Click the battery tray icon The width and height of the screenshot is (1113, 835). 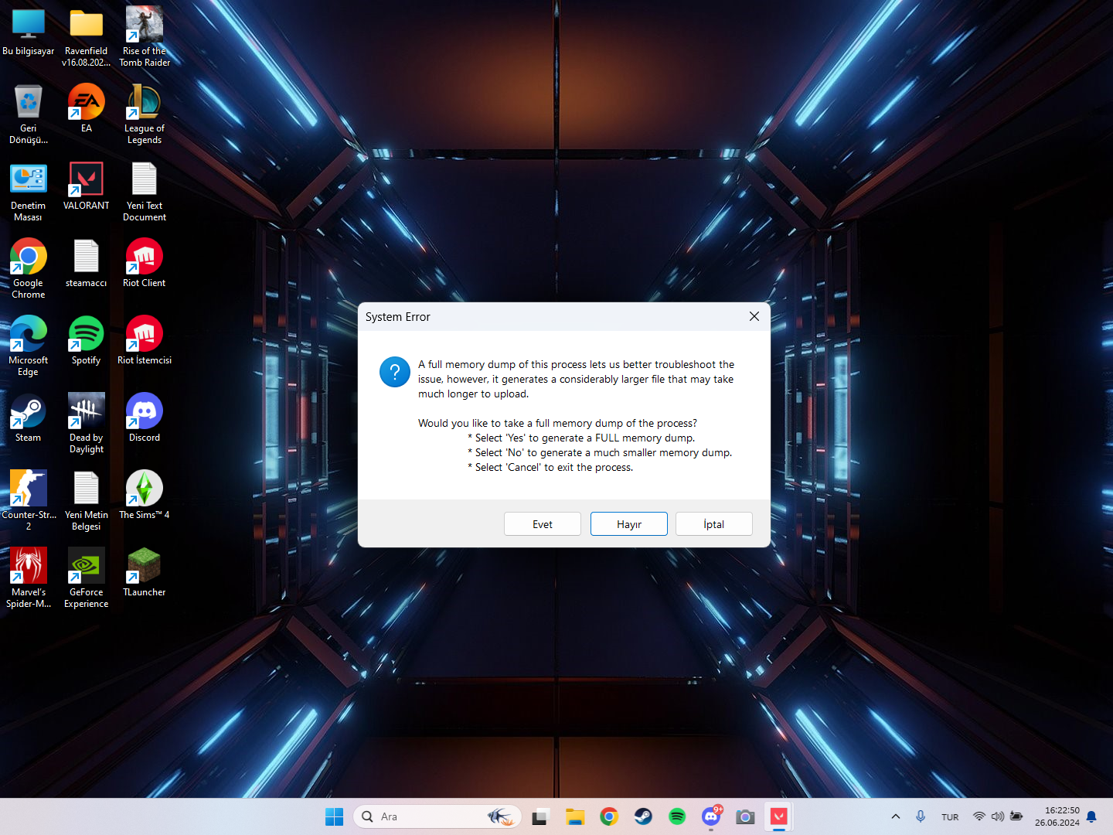point(1016,816)
